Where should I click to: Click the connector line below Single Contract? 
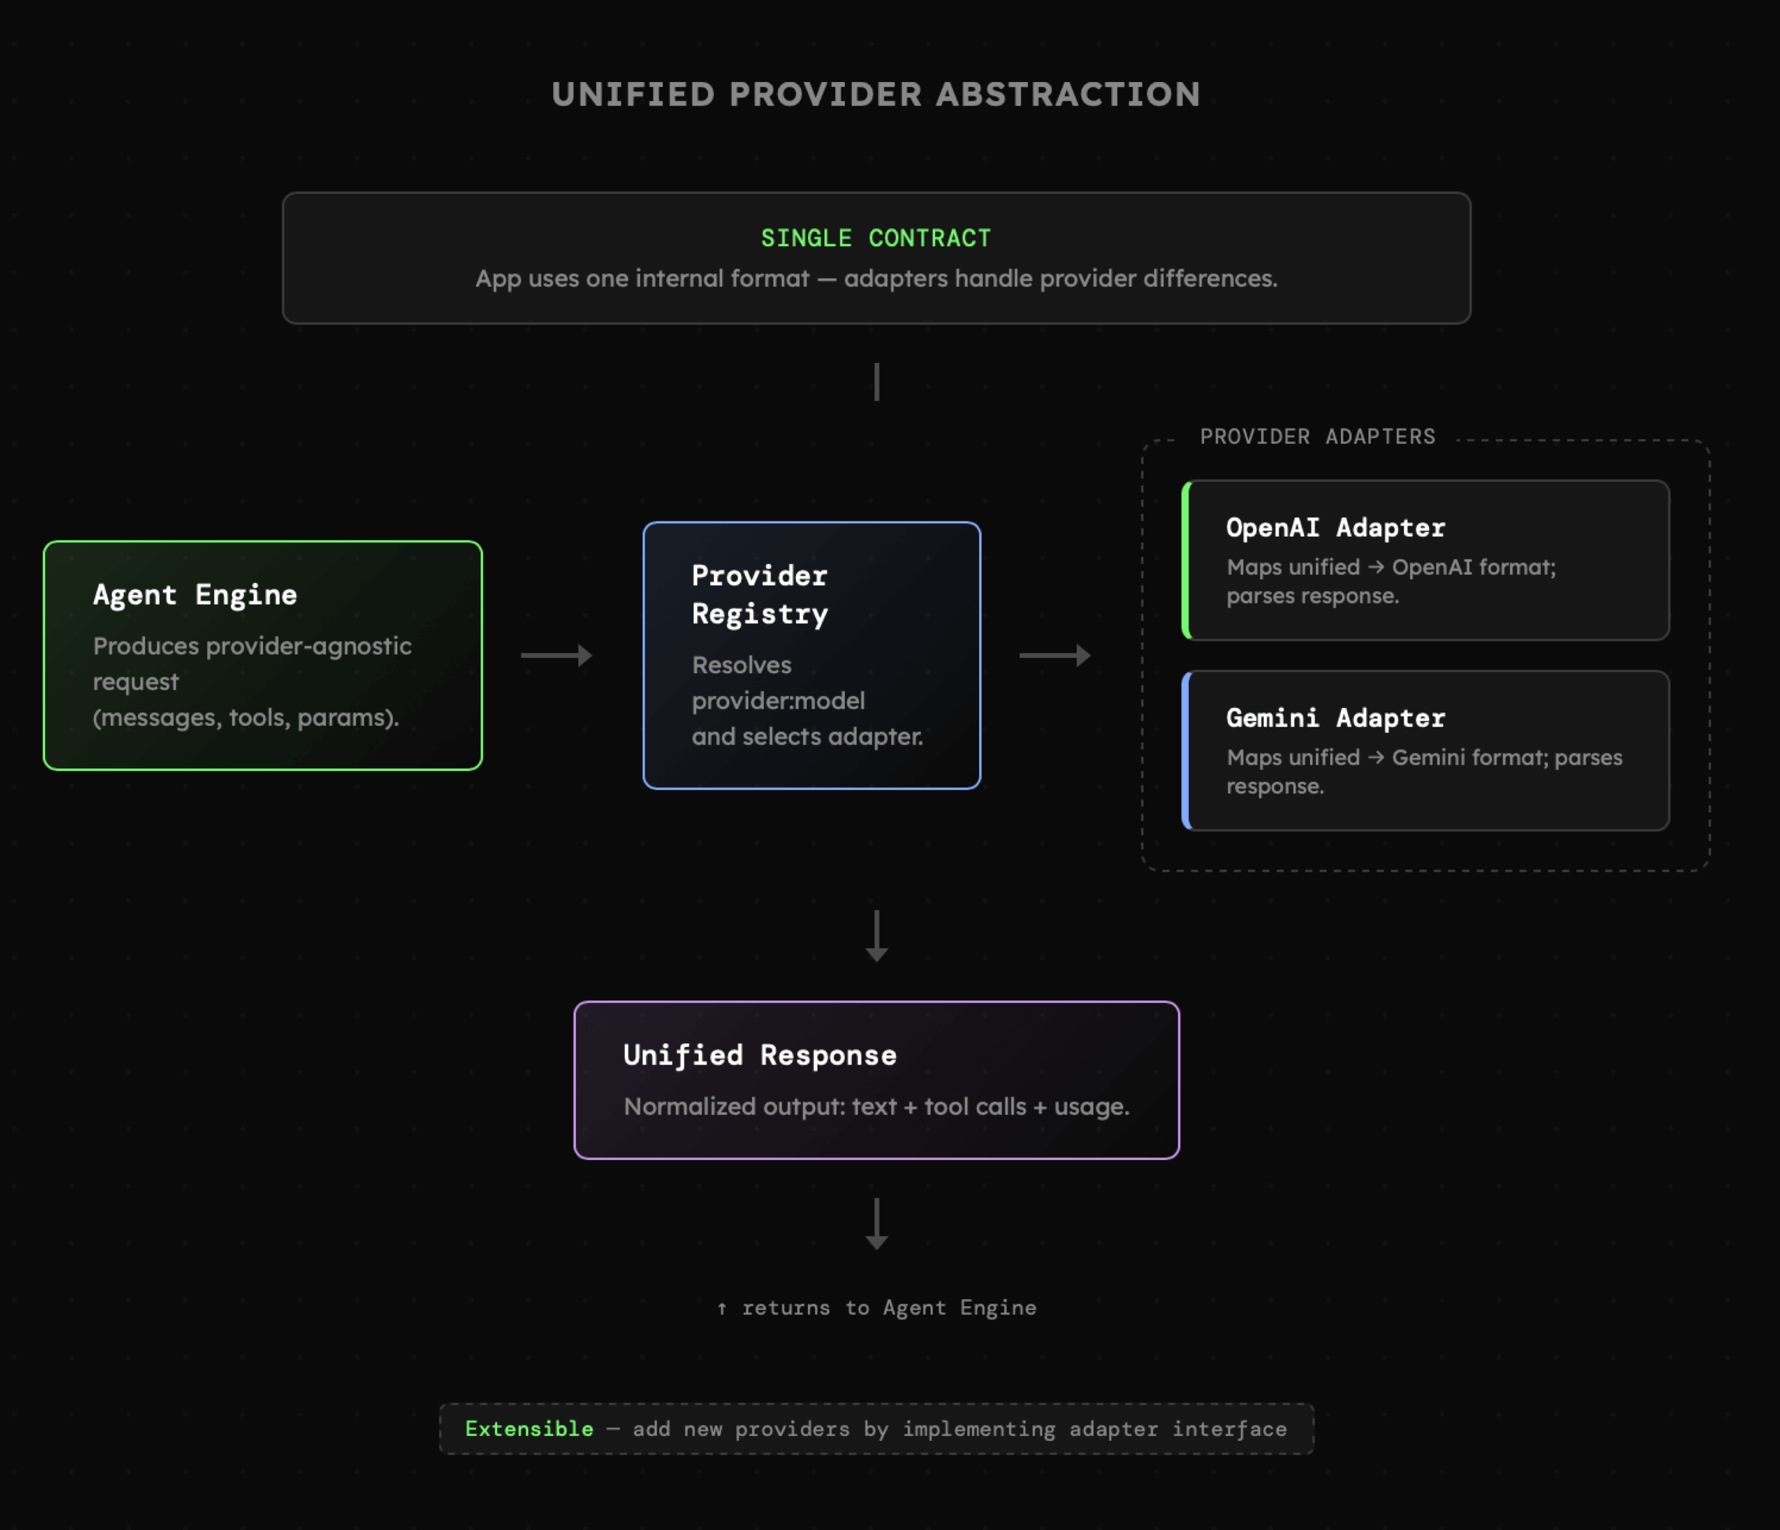coord(876,381)
